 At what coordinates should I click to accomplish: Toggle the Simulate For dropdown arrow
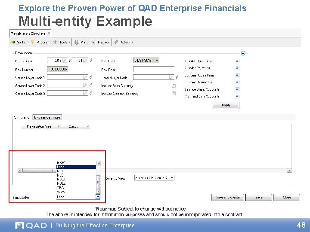point(98,197)
